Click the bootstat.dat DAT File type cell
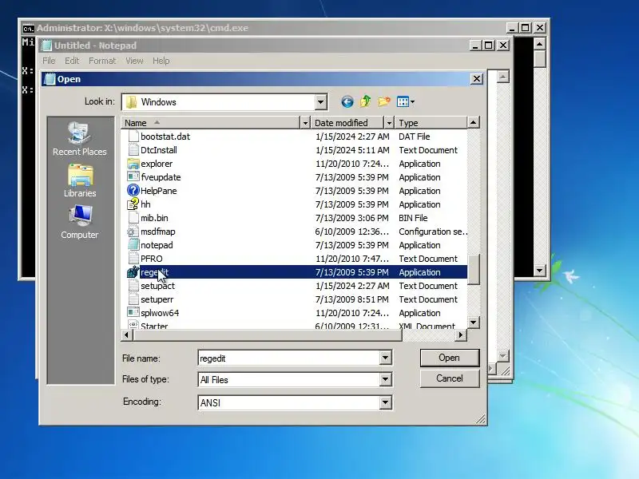The width and height of the screenshot is (639, 479). click(414, 137)
